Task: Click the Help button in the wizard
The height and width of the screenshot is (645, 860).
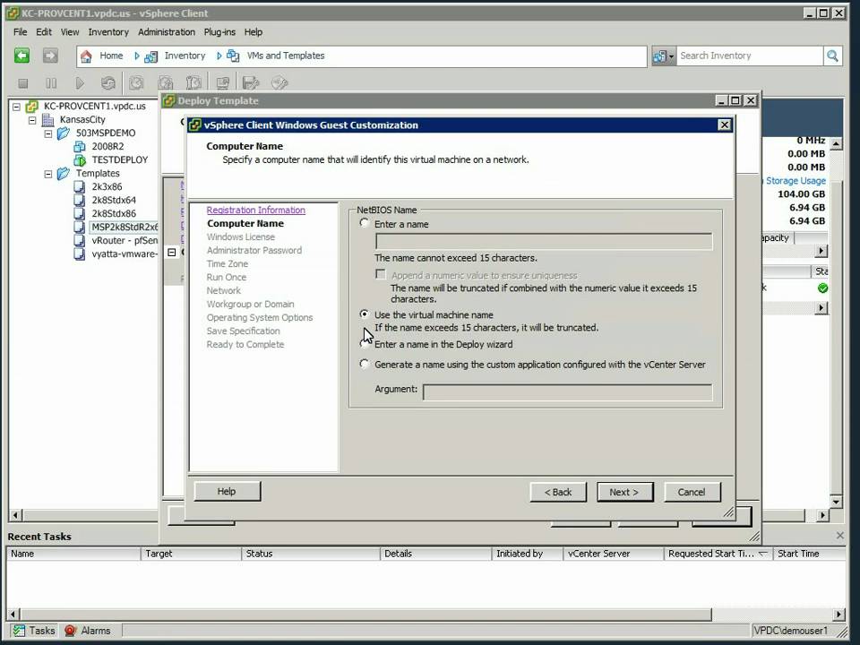Action: 227,492
